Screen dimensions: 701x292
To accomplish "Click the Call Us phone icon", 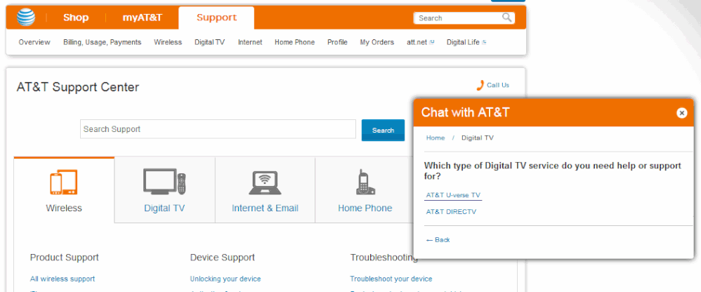I will [x=480, y=85].
